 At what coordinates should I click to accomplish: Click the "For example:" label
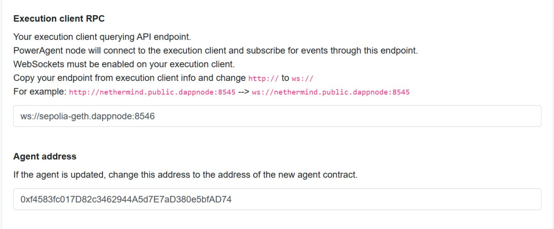pyautogui.click(x=40, y=92)
